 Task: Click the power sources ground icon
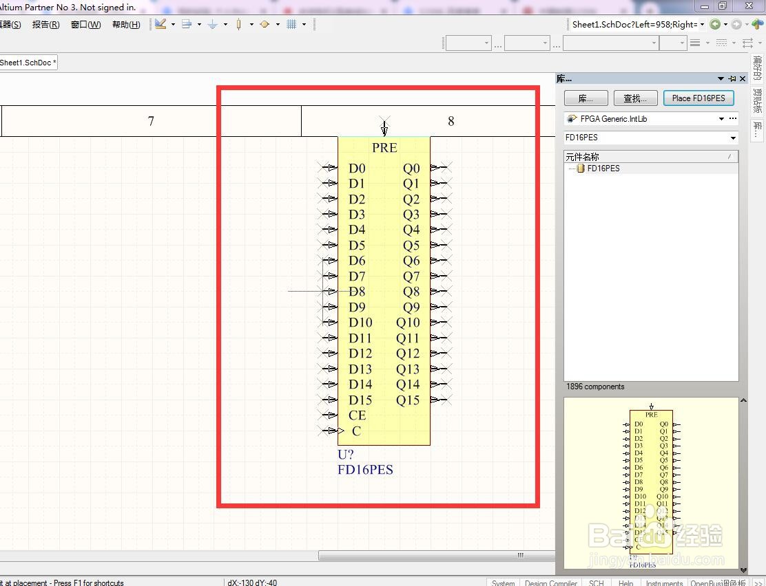tap(212, 24)
